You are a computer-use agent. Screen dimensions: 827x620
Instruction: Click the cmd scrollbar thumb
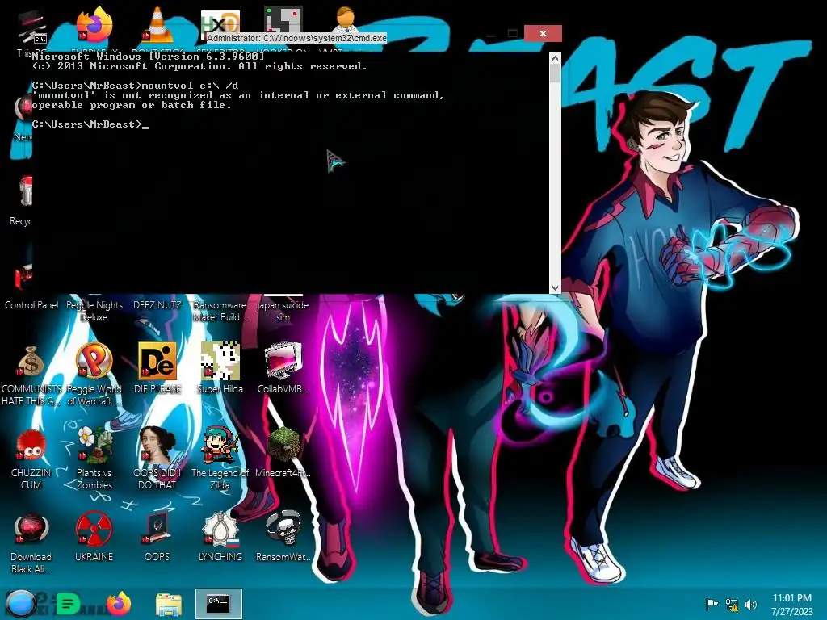pos(555,73)
